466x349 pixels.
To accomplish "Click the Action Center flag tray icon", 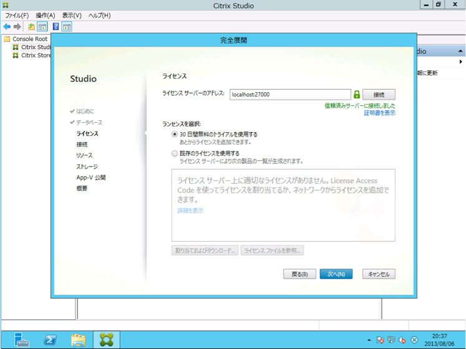I will (380, 340).
